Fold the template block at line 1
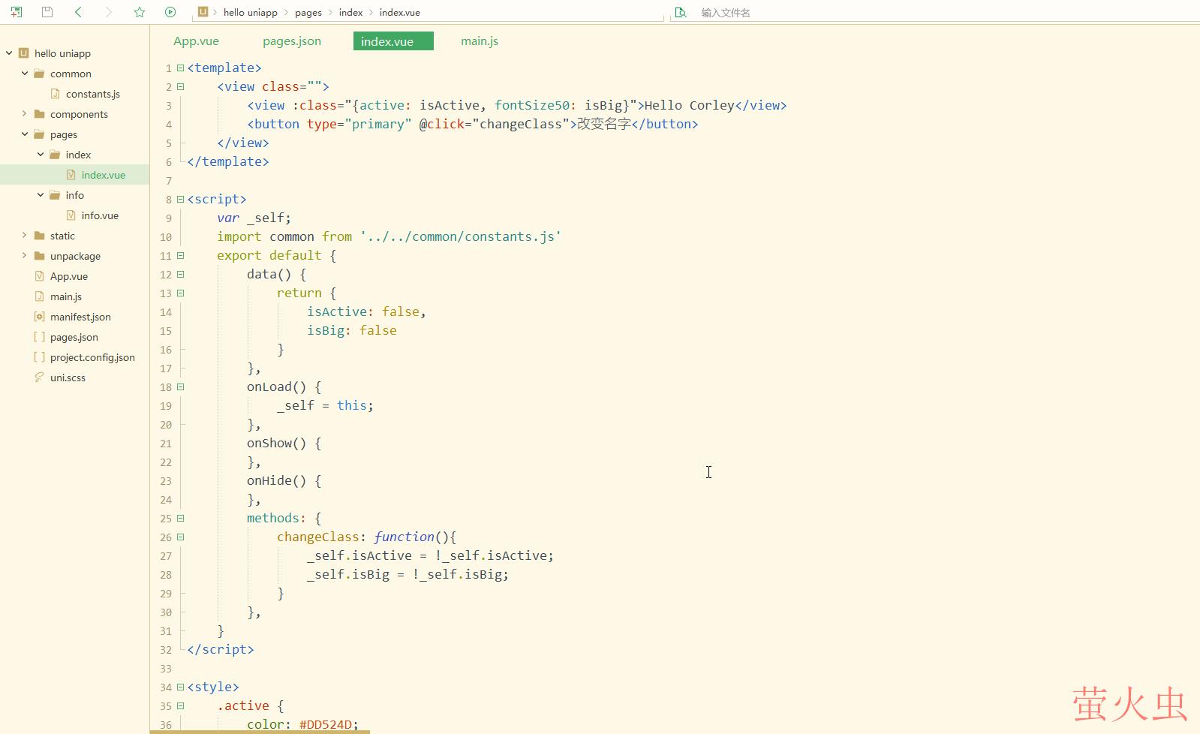The height and width of the screenshot is (734, 1200). tap(180, 68)
